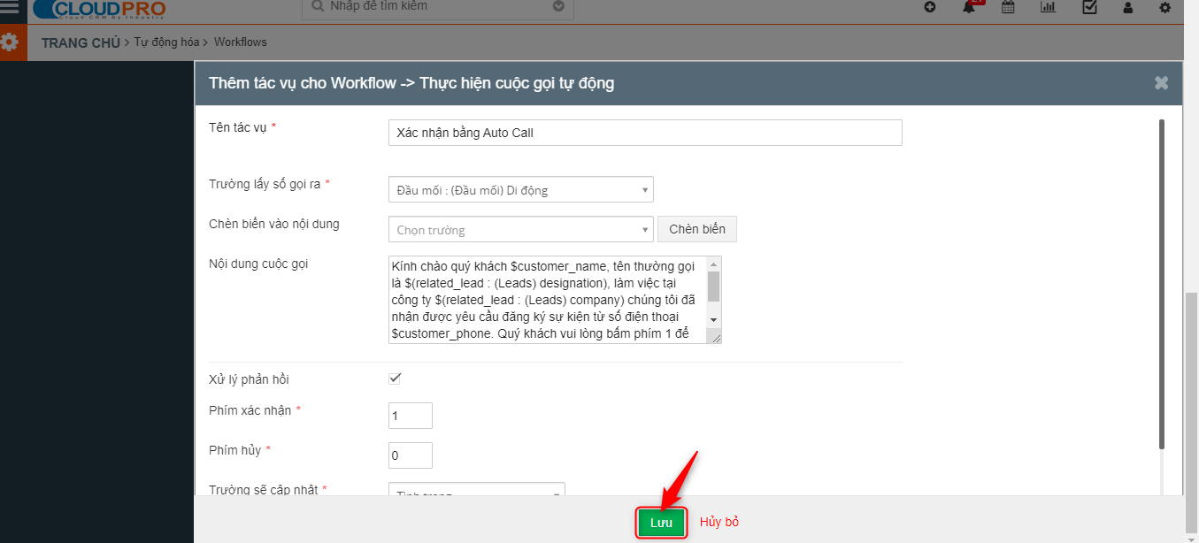
Task: Click the Xử lý phản hồi label
Action: [249, 379]
